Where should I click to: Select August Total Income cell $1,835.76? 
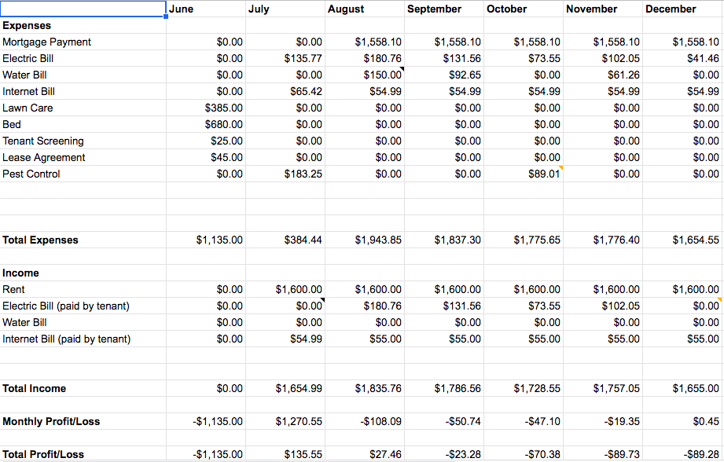365,389
